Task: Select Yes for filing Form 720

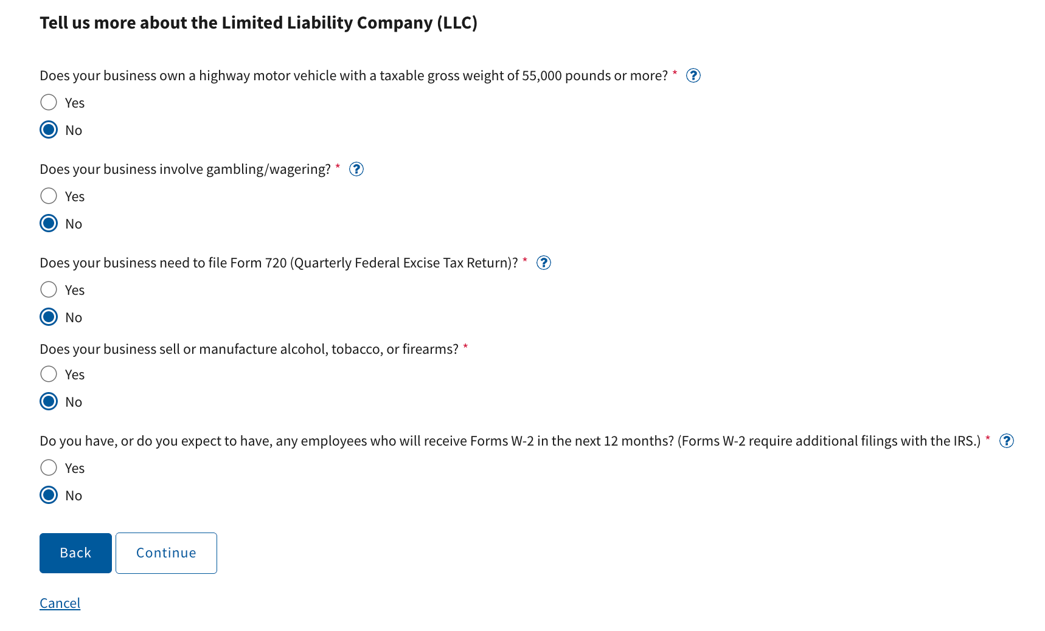Action: pos(49,289)
